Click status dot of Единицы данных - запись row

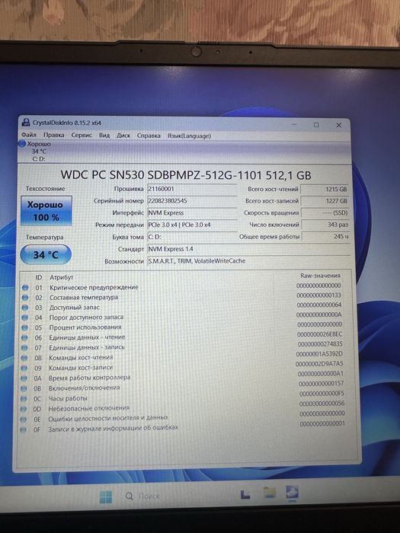click(24, 348)
